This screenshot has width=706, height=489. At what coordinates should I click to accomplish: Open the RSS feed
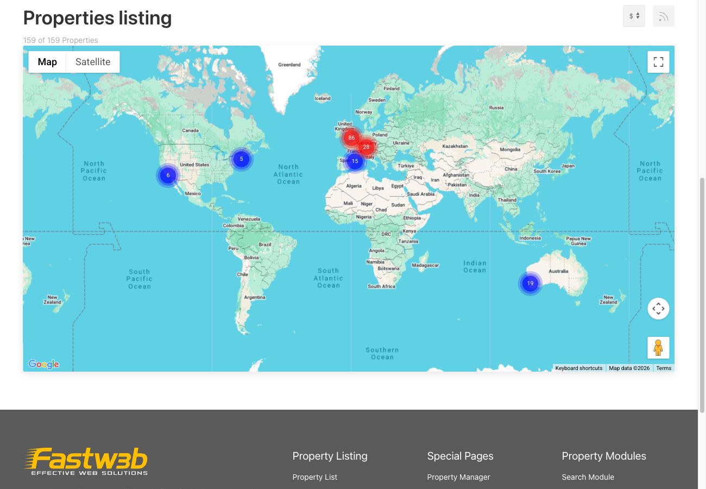664,16
